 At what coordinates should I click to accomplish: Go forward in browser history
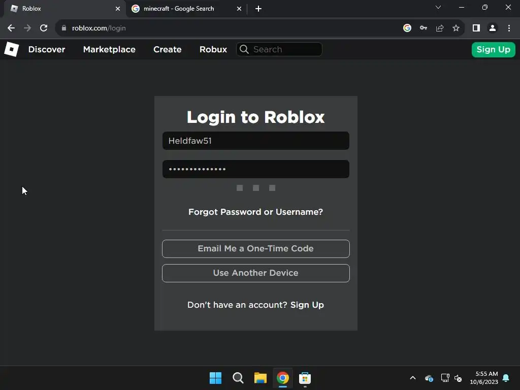(x=27, y=28)
